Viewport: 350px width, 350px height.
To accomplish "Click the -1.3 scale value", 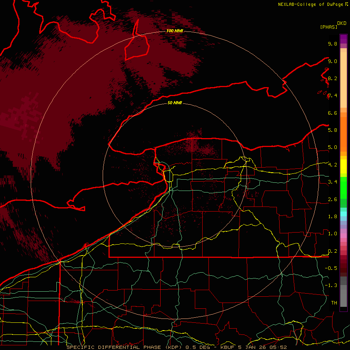I will 331,285.
